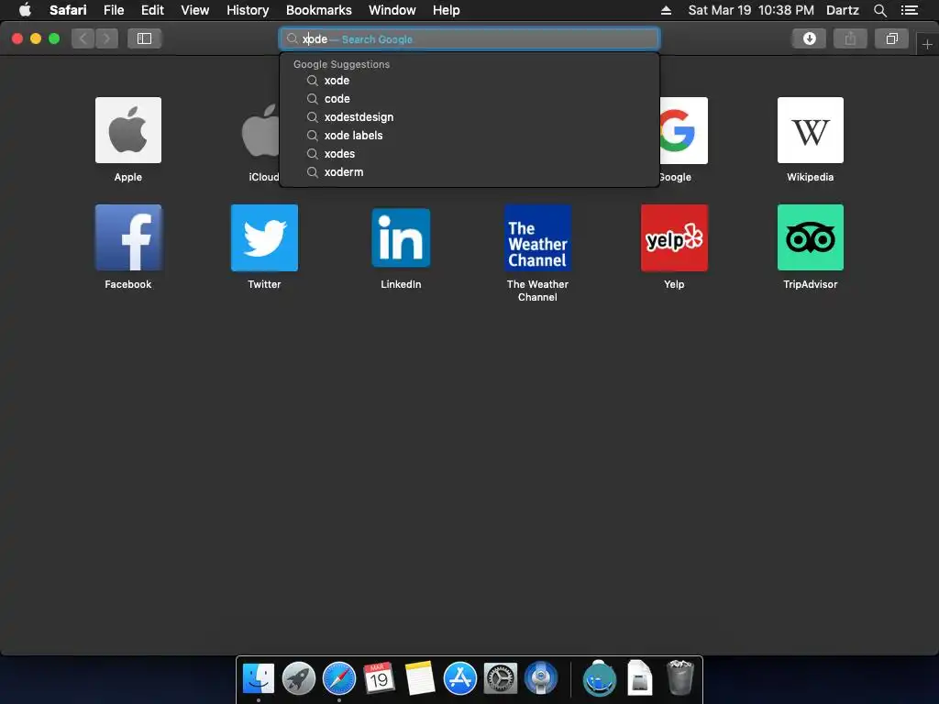Open the Facebook favorite icon
This screenshot has width=939, height=704.
pyautogui.click(x=128, y=237)
